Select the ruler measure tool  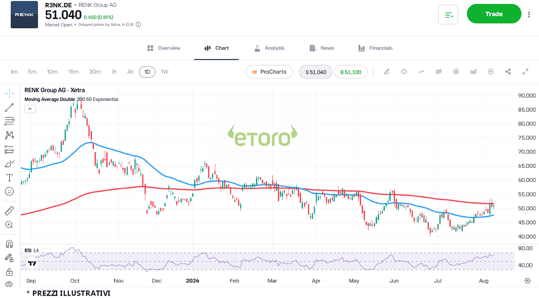tap(9, 211)
